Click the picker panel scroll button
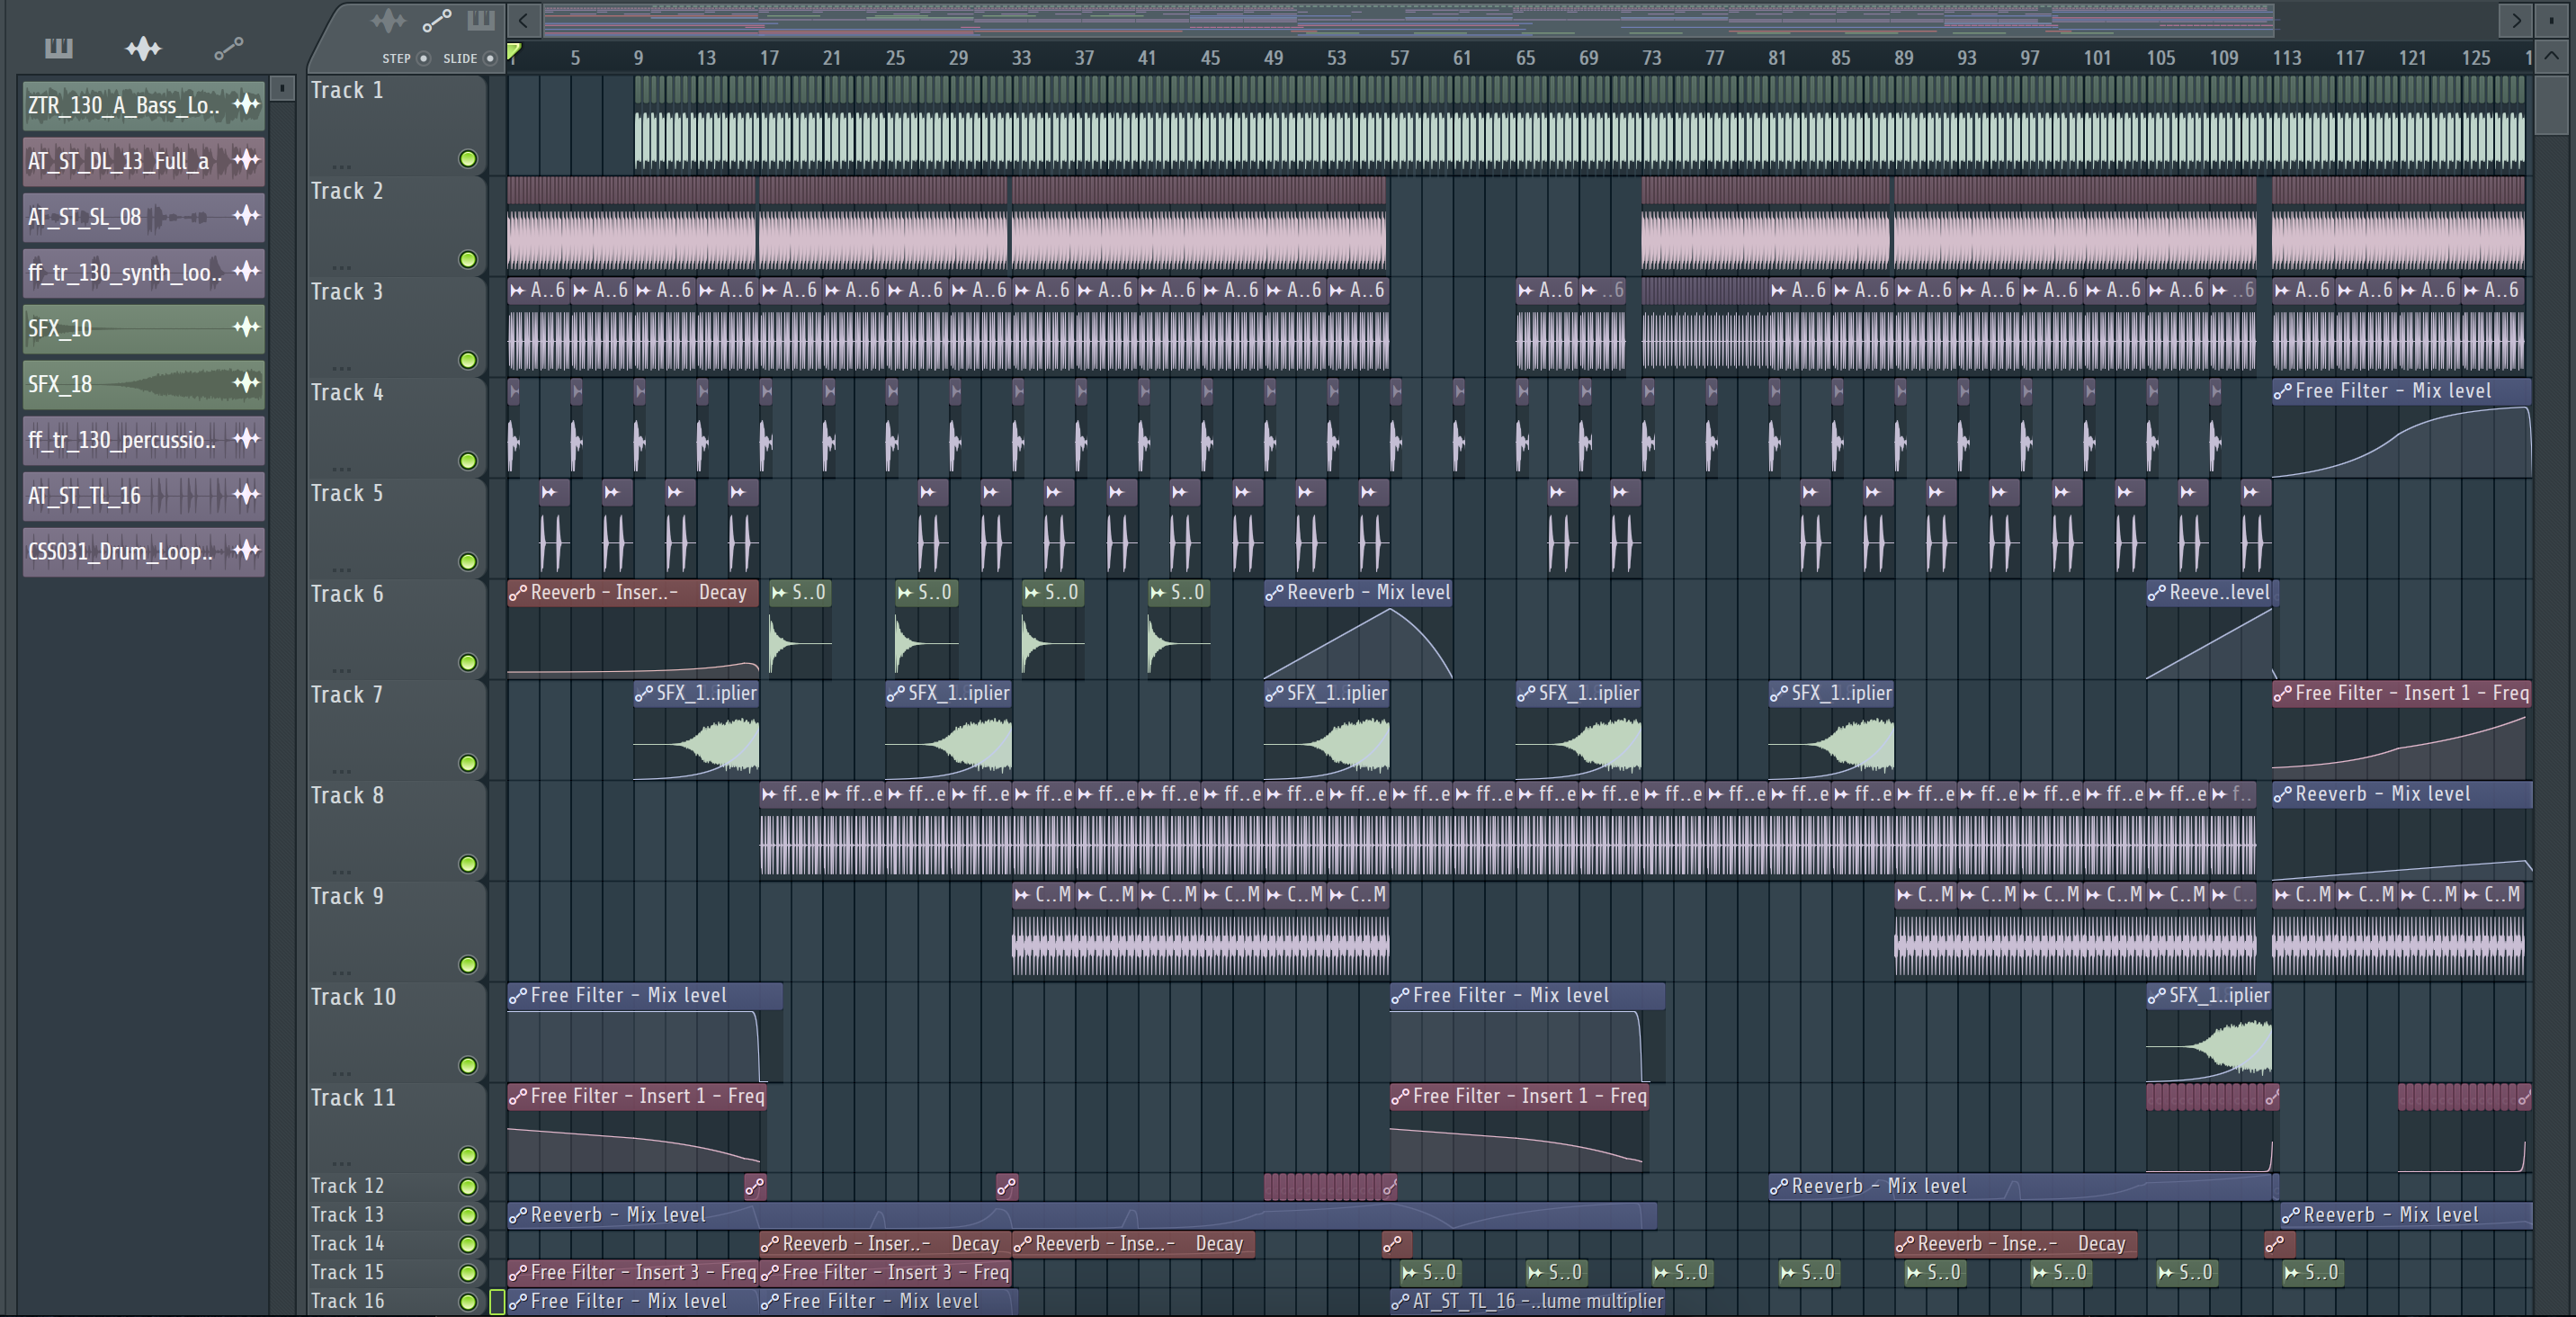The height and width of the screenshot is (1317, 2576). pos(283,89)
